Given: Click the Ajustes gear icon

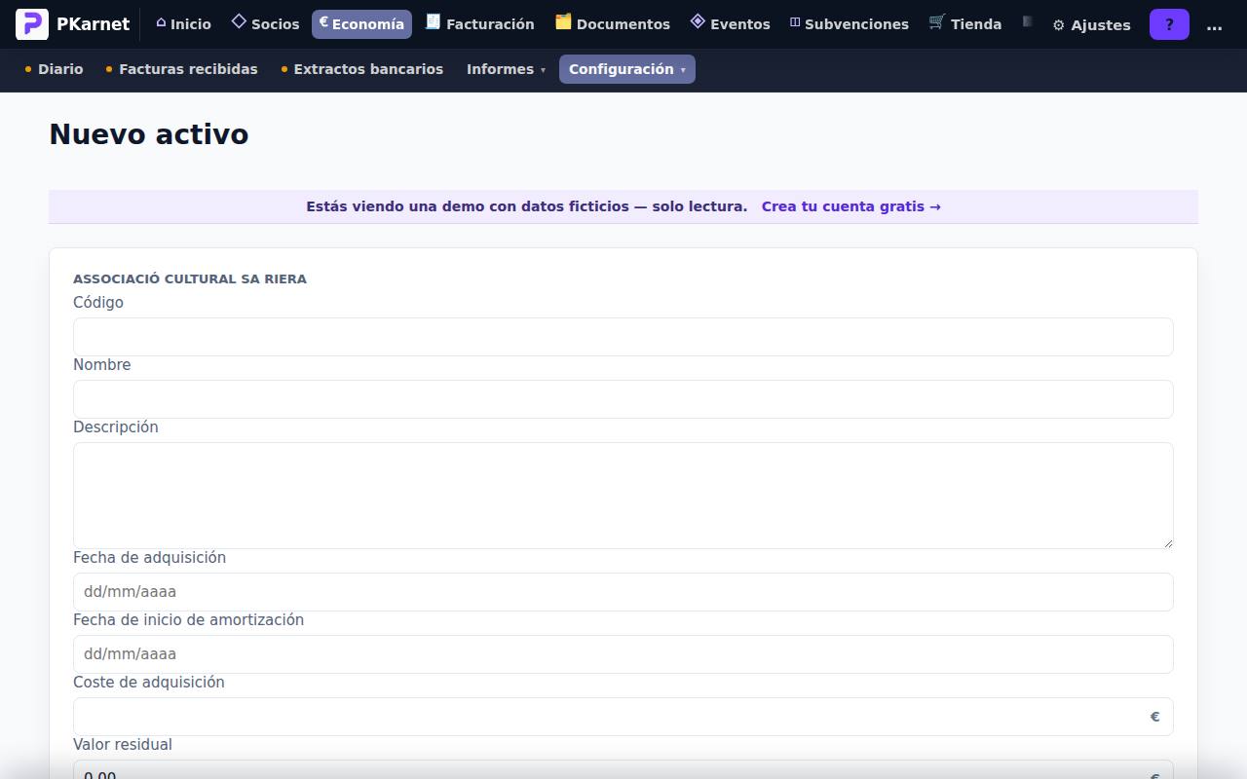Looking at the screenshot, I should [x=1059, y=25].
